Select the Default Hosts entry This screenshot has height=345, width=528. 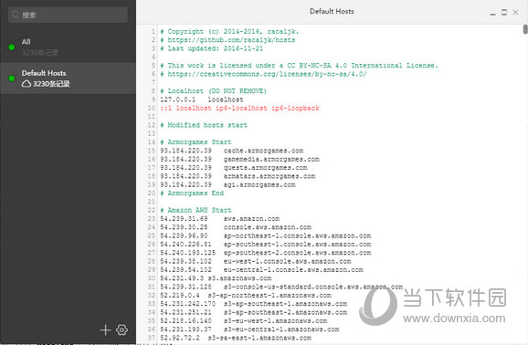coord(68,78)
